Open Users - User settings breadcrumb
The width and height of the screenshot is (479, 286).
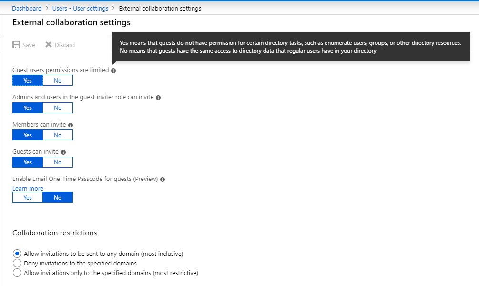(81, 8)
